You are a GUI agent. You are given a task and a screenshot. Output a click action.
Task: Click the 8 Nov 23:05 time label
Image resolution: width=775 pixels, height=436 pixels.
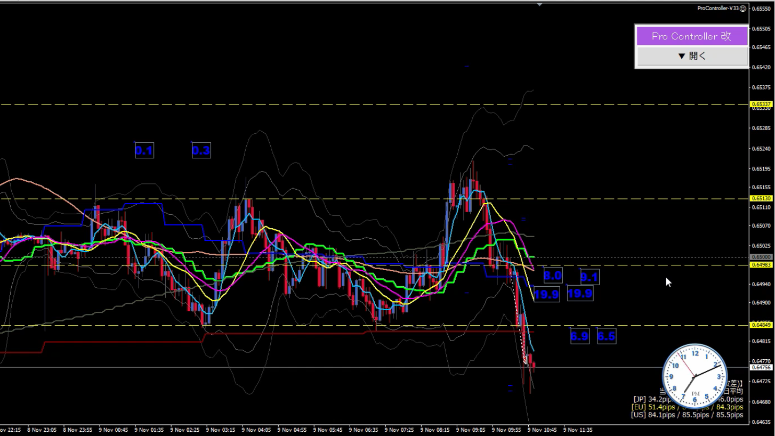click(42, 430)
